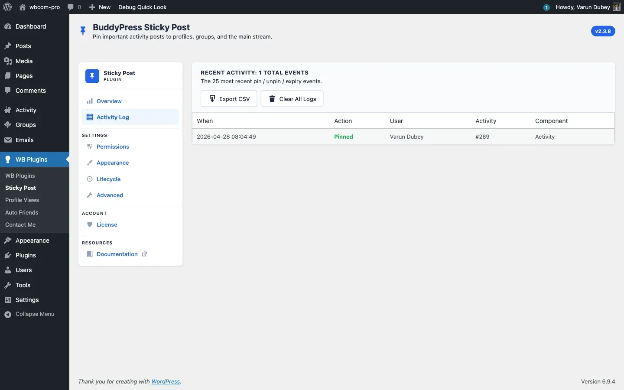Image resolution: width=624 pixels, height=390 pixels.
Task: Clear All Logs button
Action: pyautogui.click(x=292, y=99)
